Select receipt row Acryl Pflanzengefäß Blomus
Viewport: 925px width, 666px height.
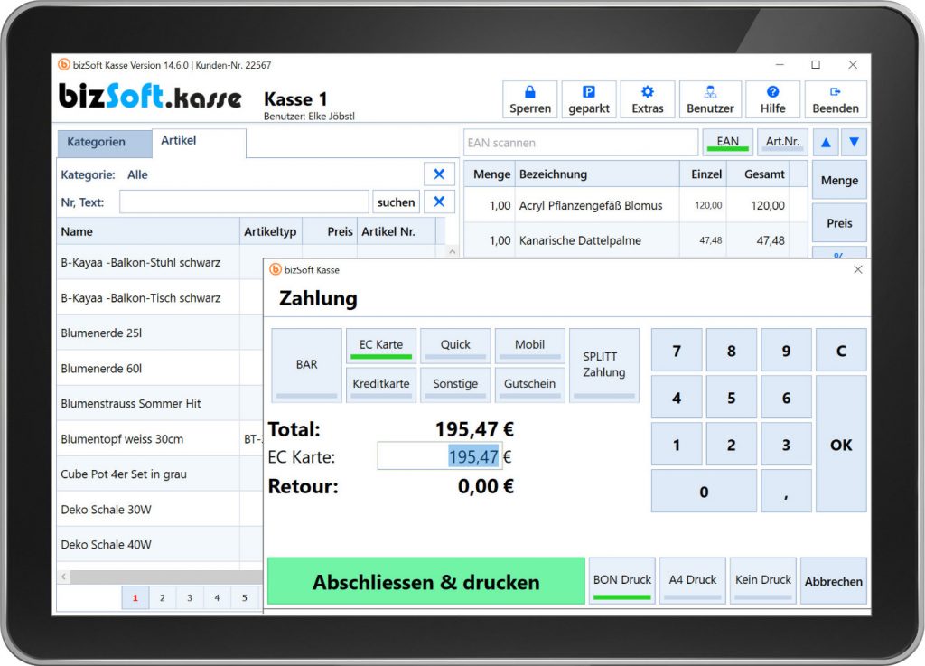click(x=636, y=205)
